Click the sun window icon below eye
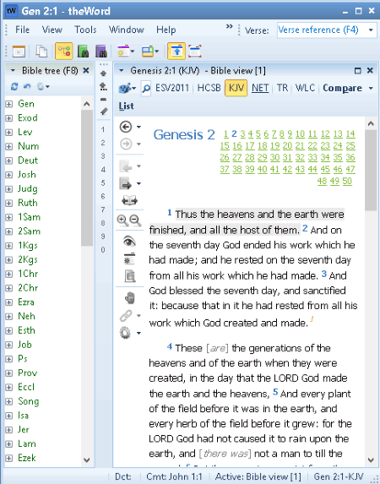This screenshot has width=380, height=484. click(x=129, y=258)
